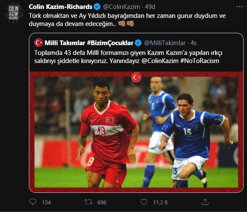Open Colin Kazim-Richards display name link
The width and height of the screenshot is (247, 212).
pos(61,7)
